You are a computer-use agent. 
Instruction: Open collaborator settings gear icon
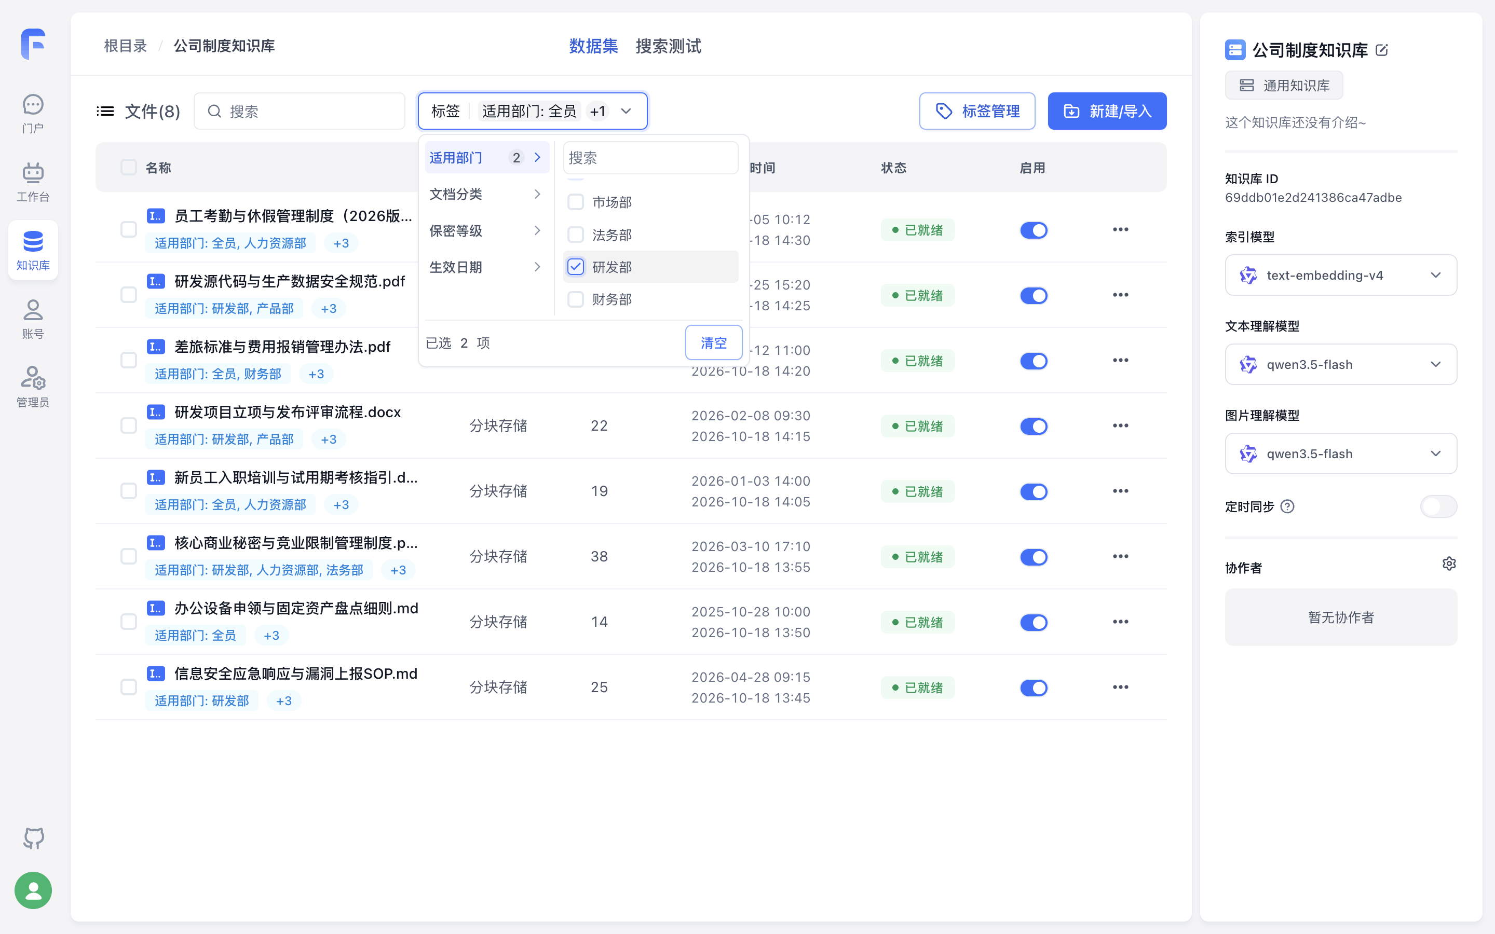click(1449, 564)
